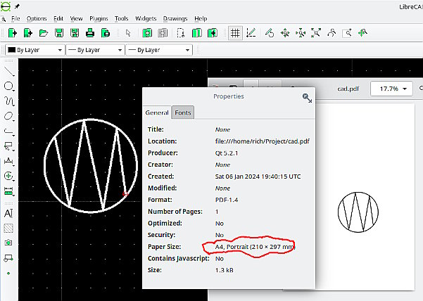Viewport: 423px width, 301px height.
Task: Switch to the Fonts tab
Action: (182, 113)
